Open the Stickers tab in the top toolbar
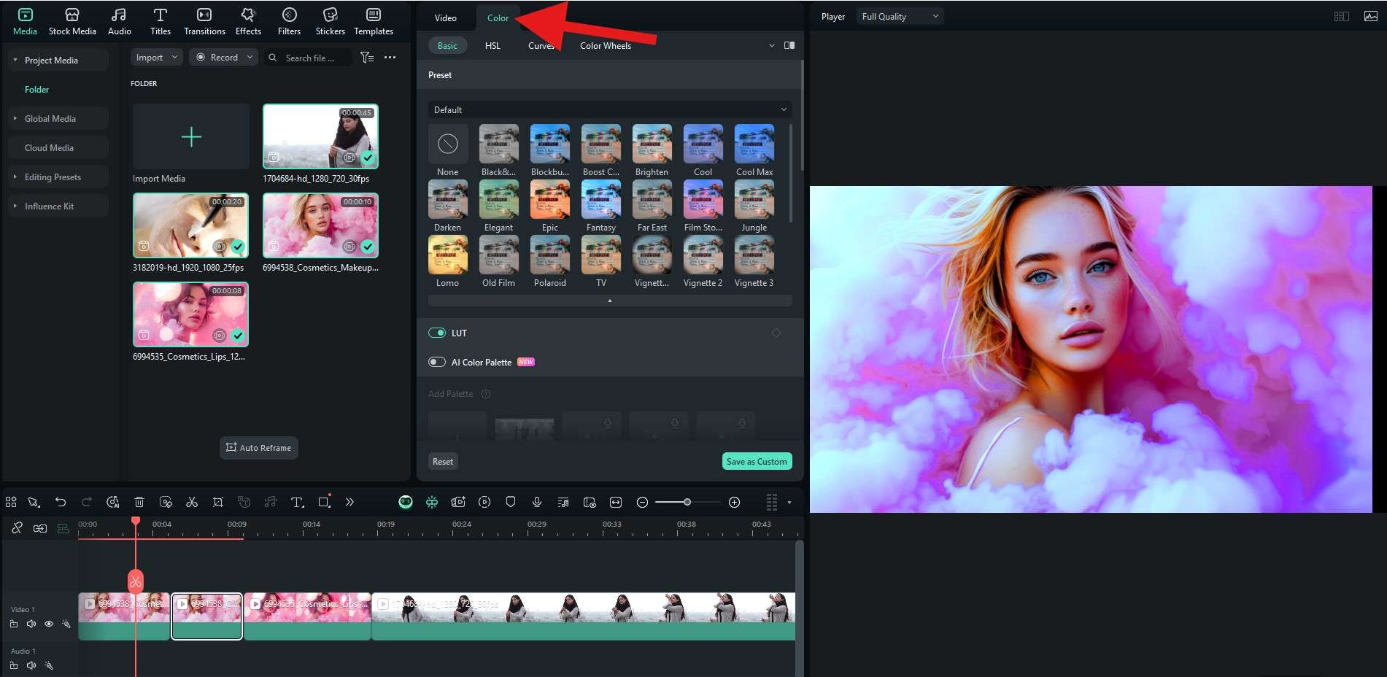 [x=330, y=21]
